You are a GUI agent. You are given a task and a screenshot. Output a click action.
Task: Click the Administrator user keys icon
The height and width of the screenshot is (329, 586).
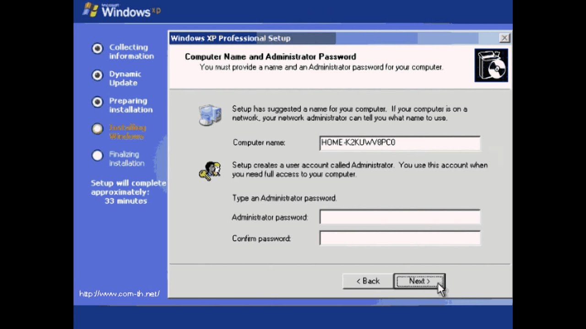(210, 170)
